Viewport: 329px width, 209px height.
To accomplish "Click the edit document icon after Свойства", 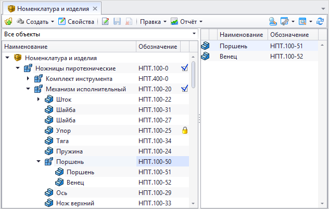I will (x=105, y=22).
